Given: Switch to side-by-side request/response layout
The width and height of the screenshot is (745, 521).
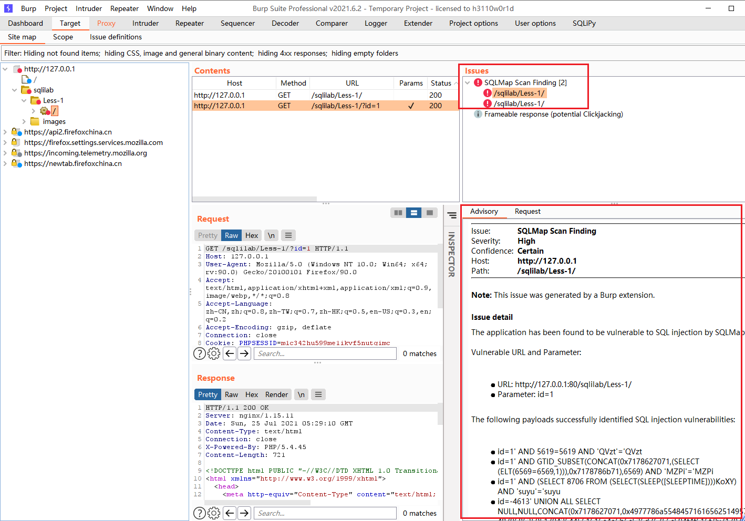Looking at the screenshot, I should 398,213.
